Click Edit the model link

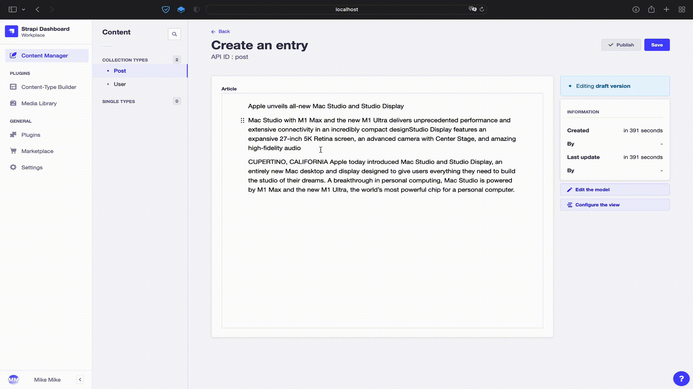pos(592,190)
